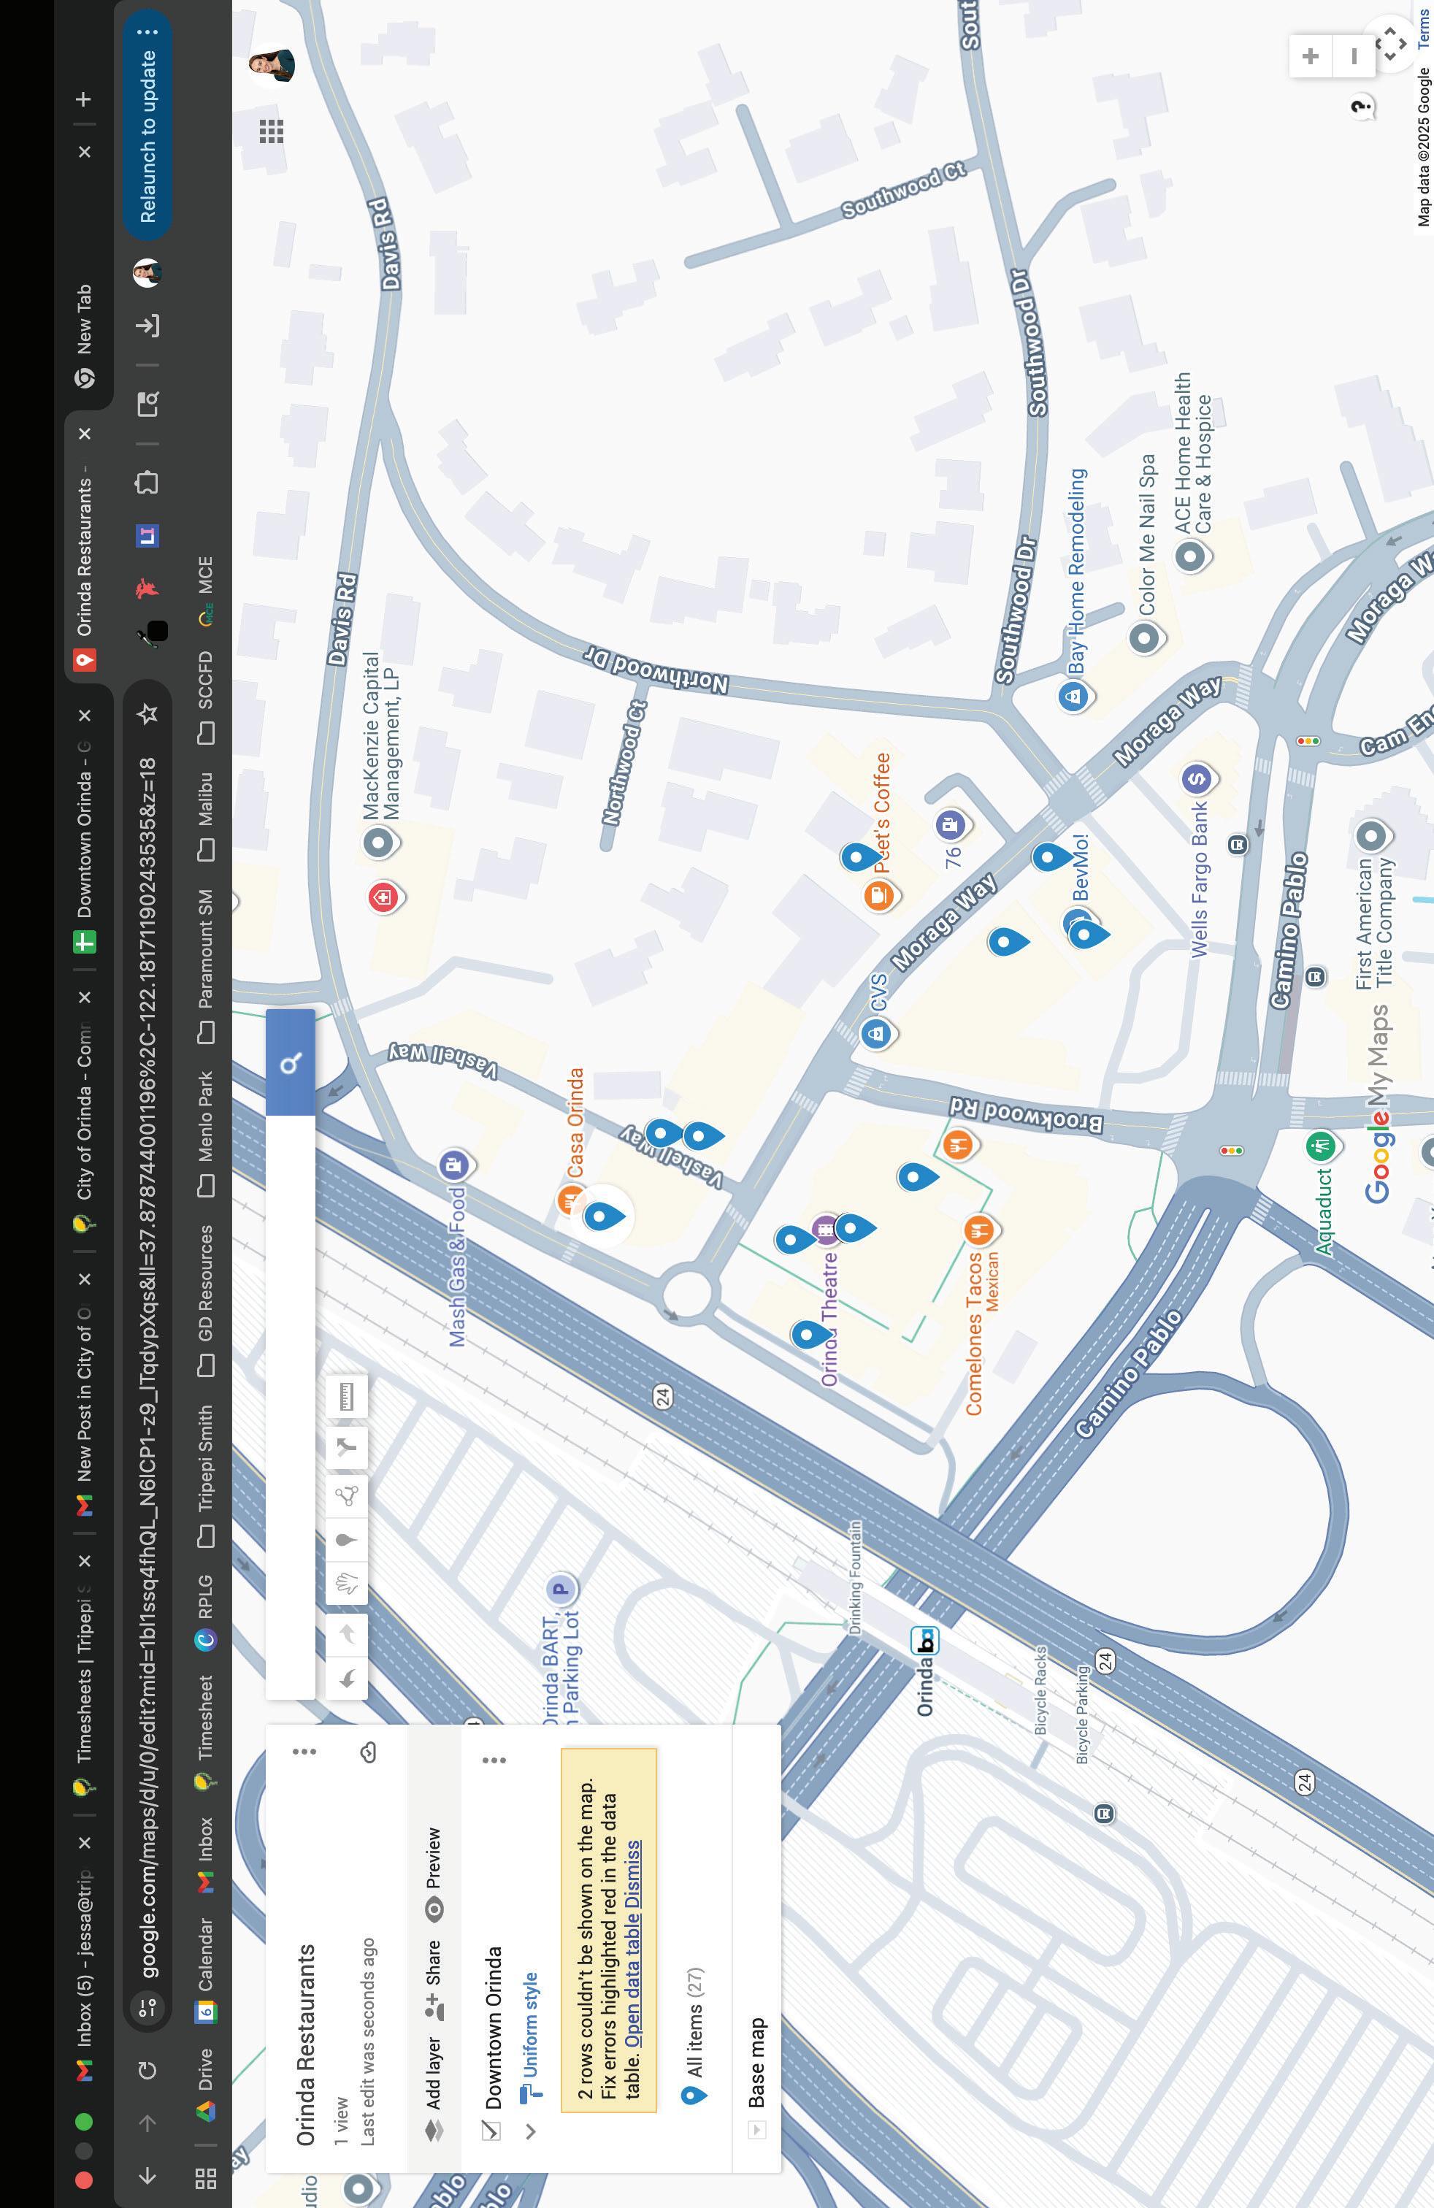Screen dimensions: 1434x2208
Task: Click the Add directions tool icon
Action: pos(346,1446)
